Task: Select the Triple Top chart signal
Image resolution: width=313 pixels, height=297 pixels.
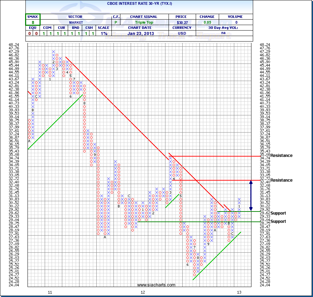Action: point(143,22)
